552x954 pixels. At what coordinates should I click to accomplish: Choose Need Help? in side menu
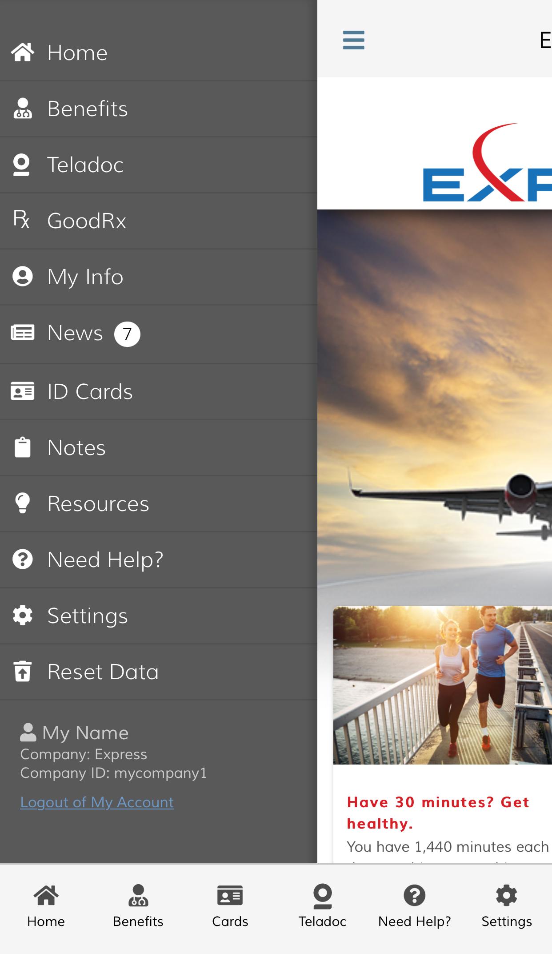(x=105, y=560)
